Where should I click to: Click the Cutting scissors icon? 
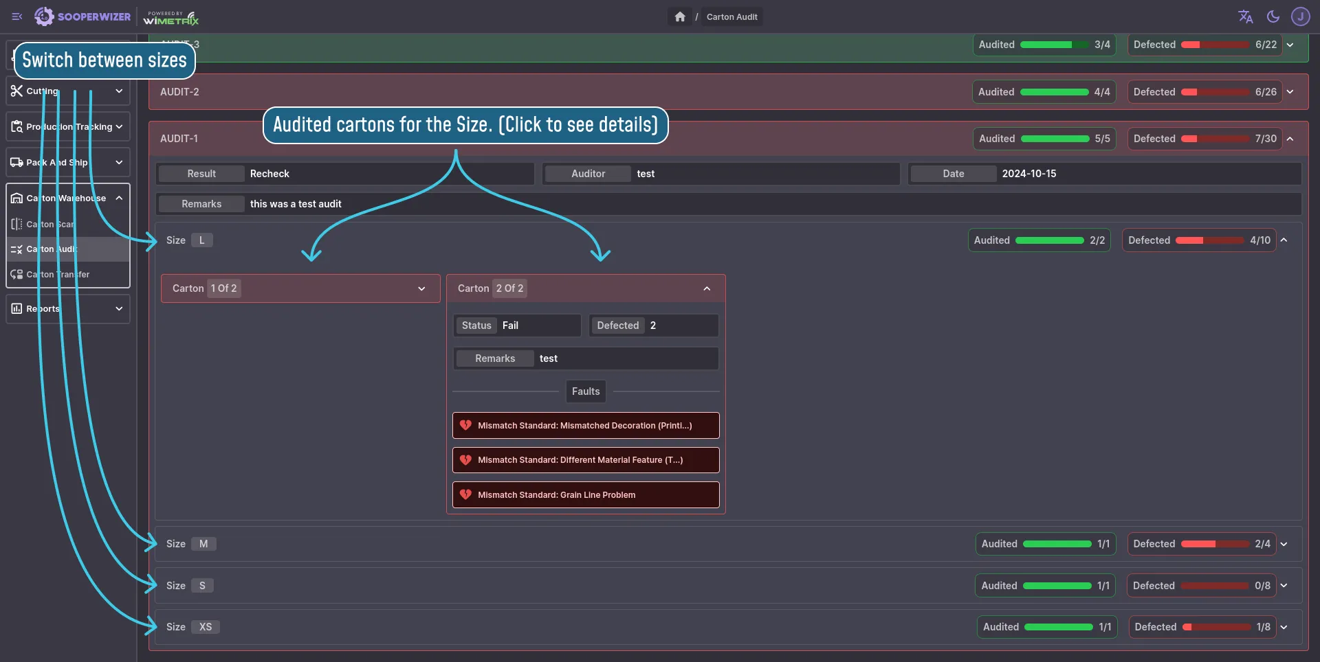click(17, 91)
